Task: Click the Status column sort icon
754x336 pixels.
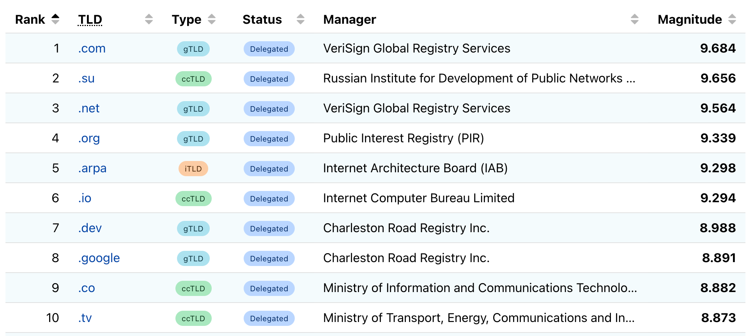Action: tap(300, 19)
